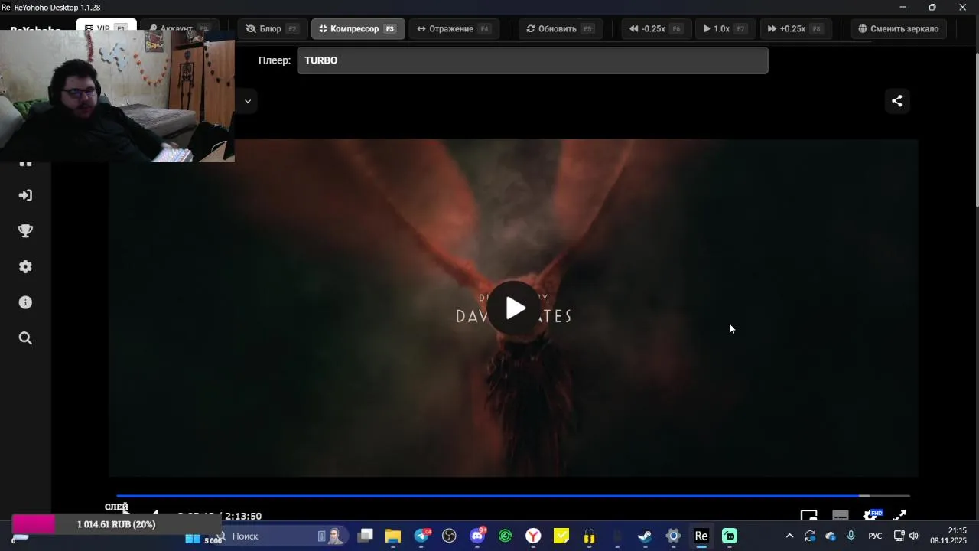Screen dimensions: 979x551
Task: Click the Обновить refresh button
Action: tap(561, 29)
